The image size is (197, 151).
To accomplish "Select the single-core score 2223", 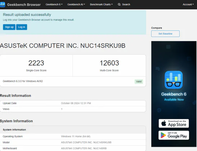I will pos(36,63).
